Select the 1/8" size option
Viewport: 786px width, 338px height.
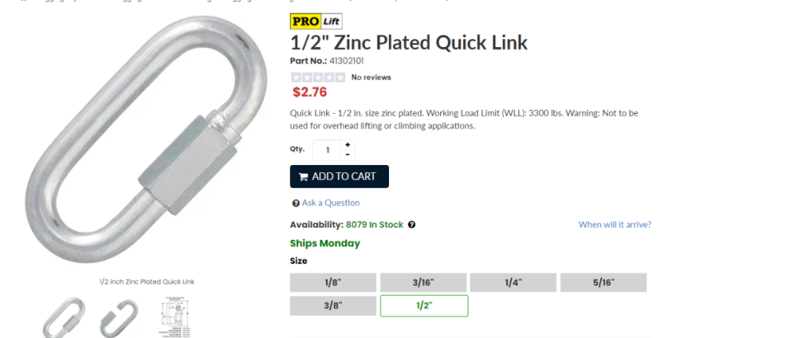point(333,282)
